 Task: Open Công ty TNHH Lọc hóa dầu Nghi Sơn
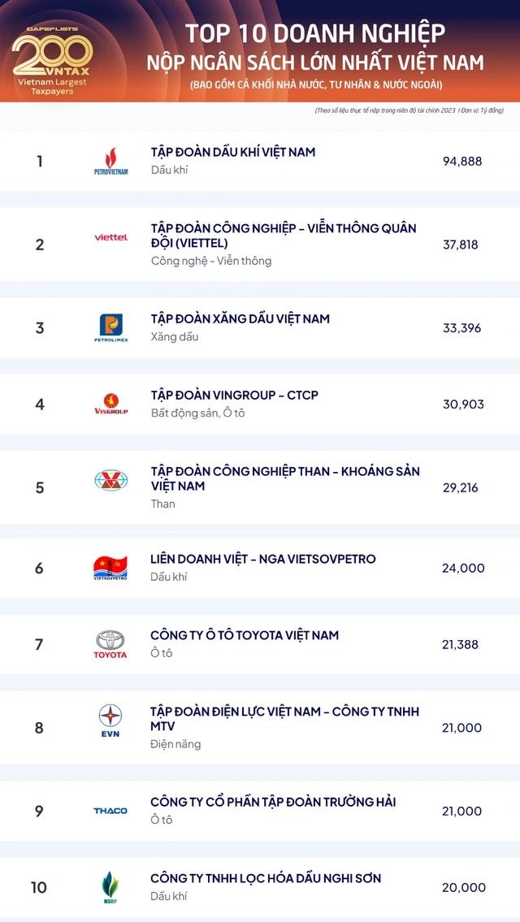point(266,878)
